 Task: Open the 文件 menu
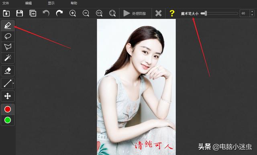(x=6, y=3)
